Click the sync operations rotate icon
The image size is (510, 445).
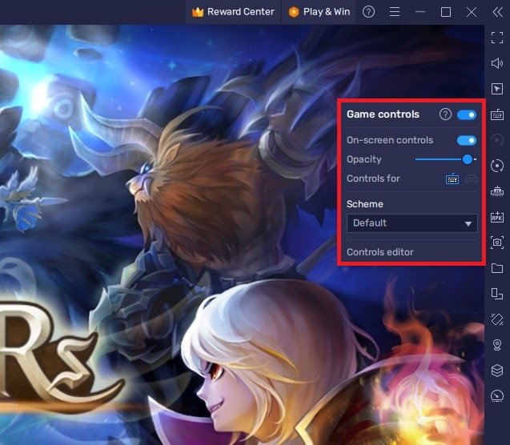pos(497,166)
